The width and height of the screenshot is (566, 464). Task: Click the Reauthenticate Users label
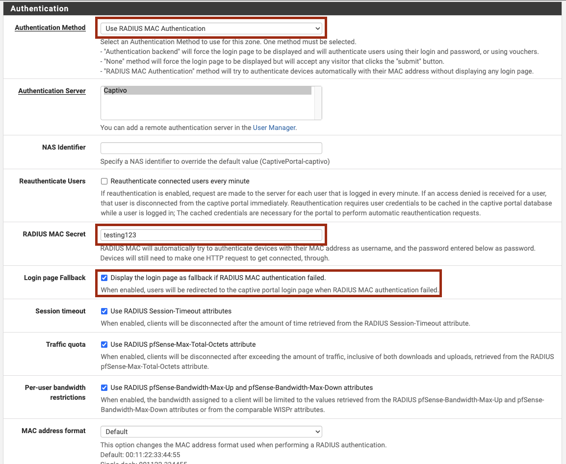pyautogui.click(x=52, y=181)
